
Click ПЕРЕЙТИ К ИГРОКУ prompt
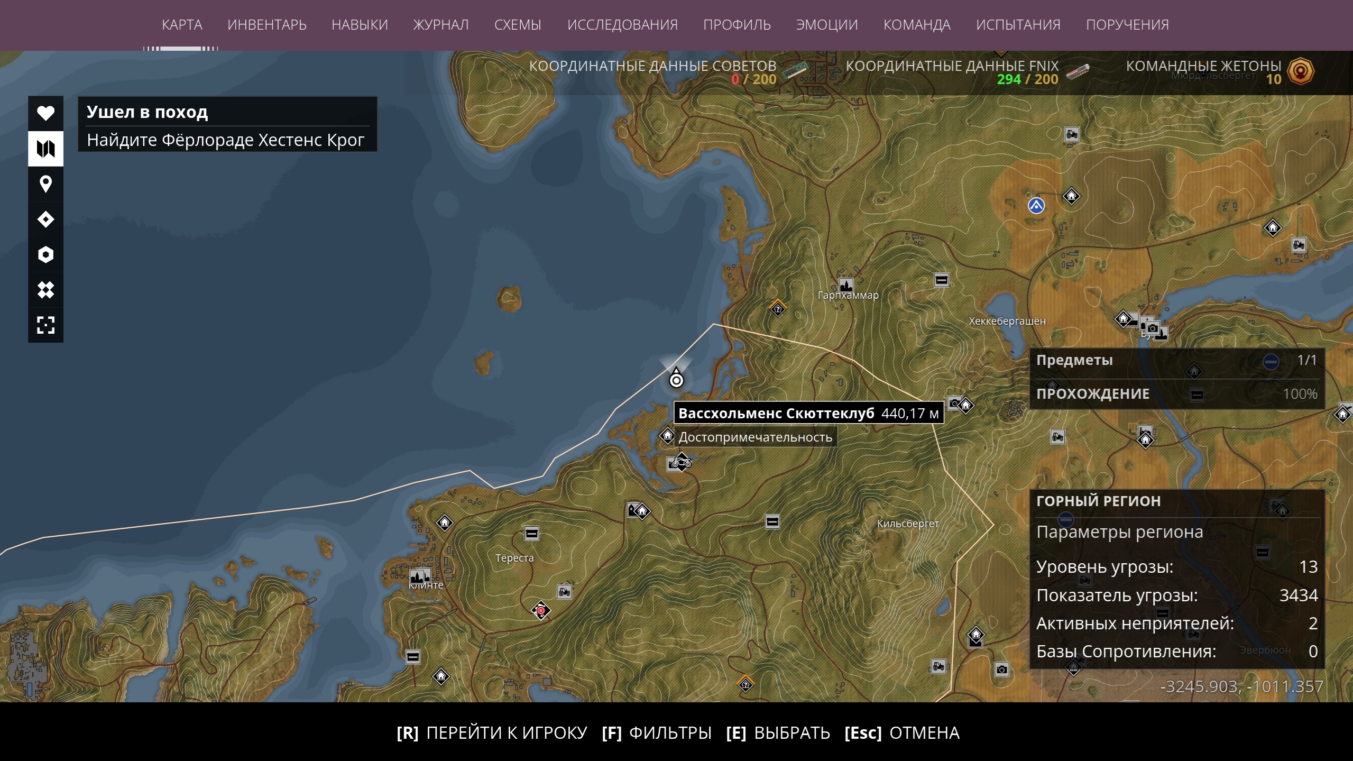[x=492, y=733]
